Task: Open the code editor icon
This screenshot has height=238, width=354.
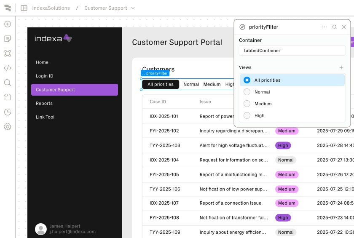Action: click(8, 68)
